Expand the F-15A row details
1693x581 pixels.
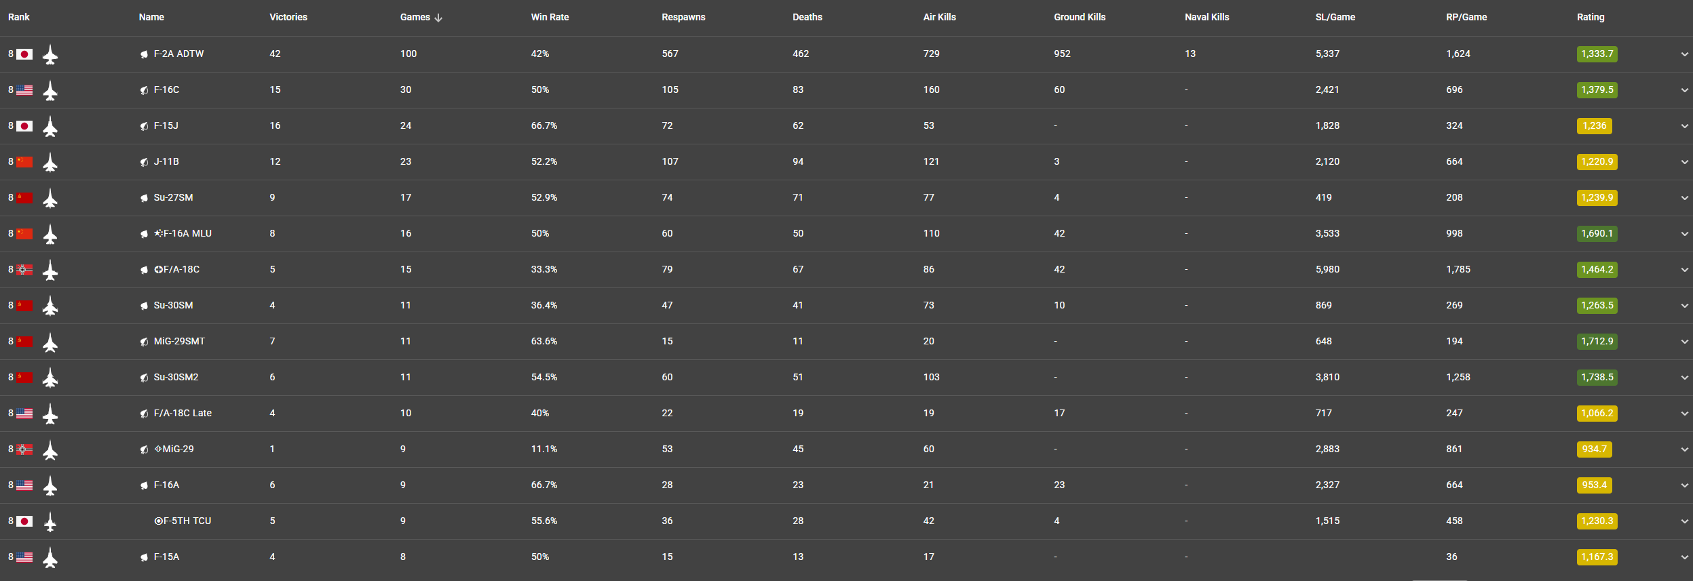1684,557
